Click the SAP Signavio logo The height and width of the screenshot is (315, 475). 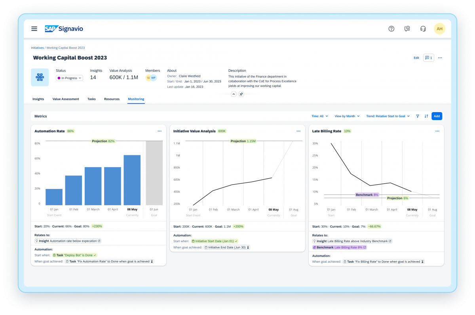(x=64, y=28)
